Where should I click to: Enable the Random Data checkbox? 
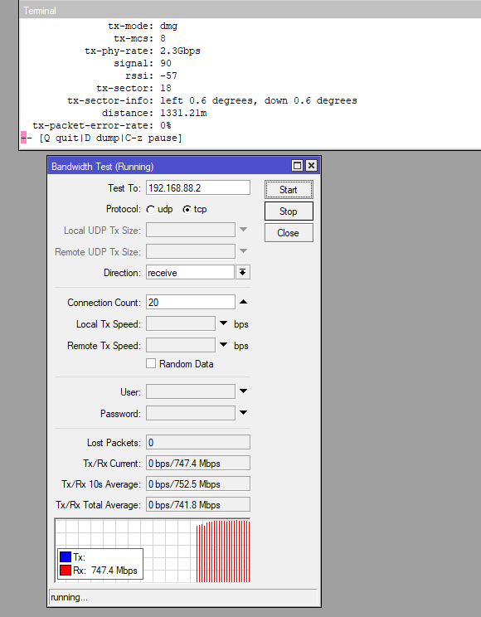tap(151, 363)
